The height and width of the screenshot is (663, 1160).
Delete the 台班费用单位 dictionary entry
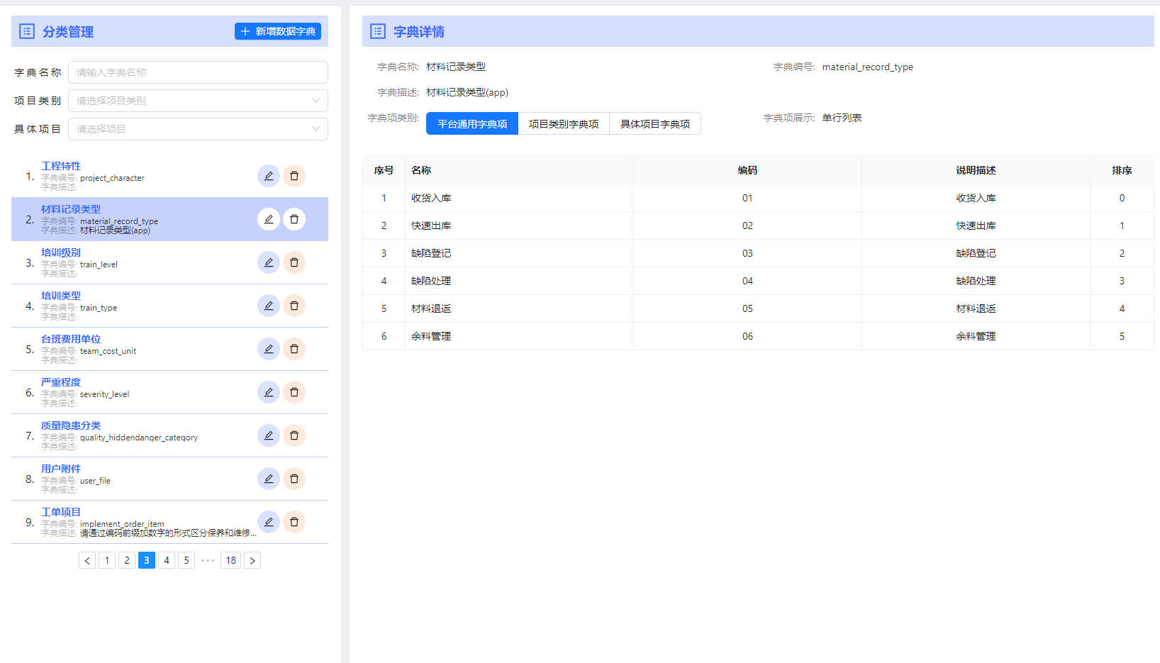294,349
